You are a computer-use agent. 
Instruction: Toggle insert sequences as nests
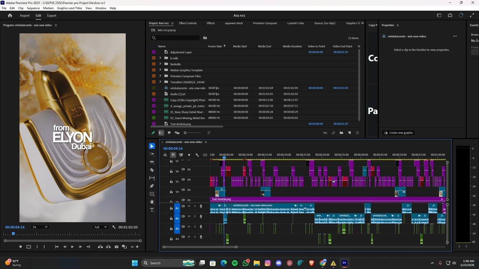click(165, 155)
